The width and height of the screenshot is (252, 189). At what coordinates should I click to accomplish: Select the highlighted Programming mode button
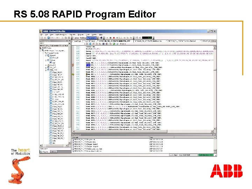pos(92,38)
